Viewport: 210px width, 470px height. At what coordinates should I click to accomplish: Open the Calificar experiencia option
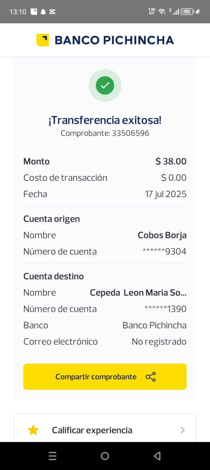pos(92,430)
